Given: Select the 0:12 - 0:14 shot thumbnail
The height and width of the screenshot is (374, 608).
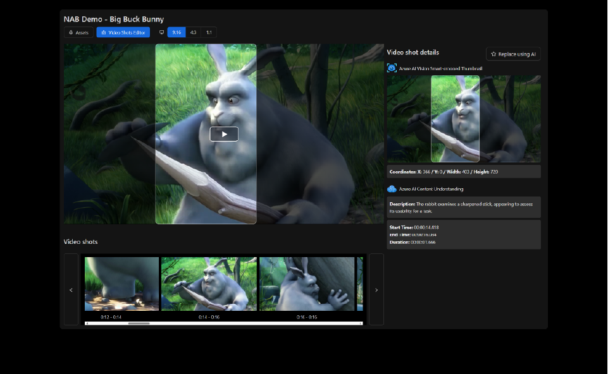Looking at the screenshot, I should click(x=121, y=284).
